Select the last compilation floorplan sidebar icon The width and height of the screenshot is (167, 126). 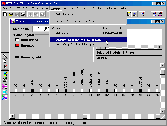[5, 80]
